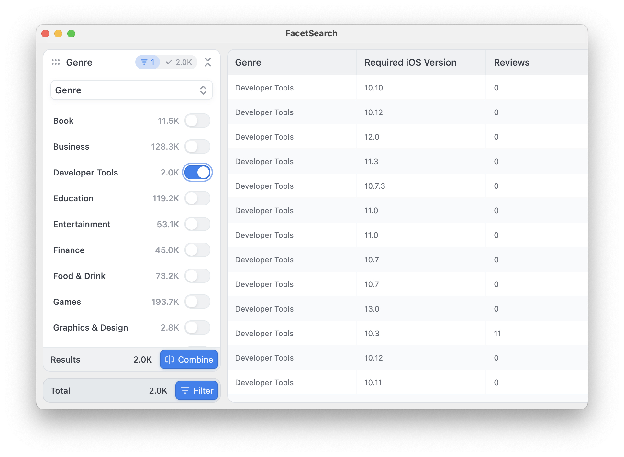Collapse the Genre facet panel with the chevrons icon
Screen dimensions: 624x457
208,62
